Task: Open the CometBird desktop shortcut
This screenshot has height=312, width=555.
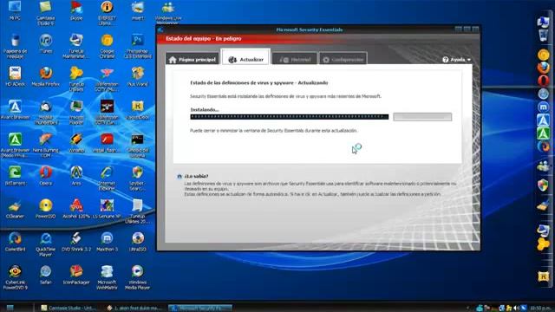Action: tap(15, 242)
